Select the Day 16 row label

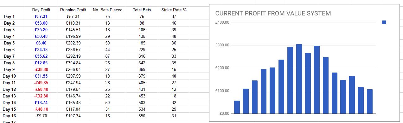coord(9,116)
